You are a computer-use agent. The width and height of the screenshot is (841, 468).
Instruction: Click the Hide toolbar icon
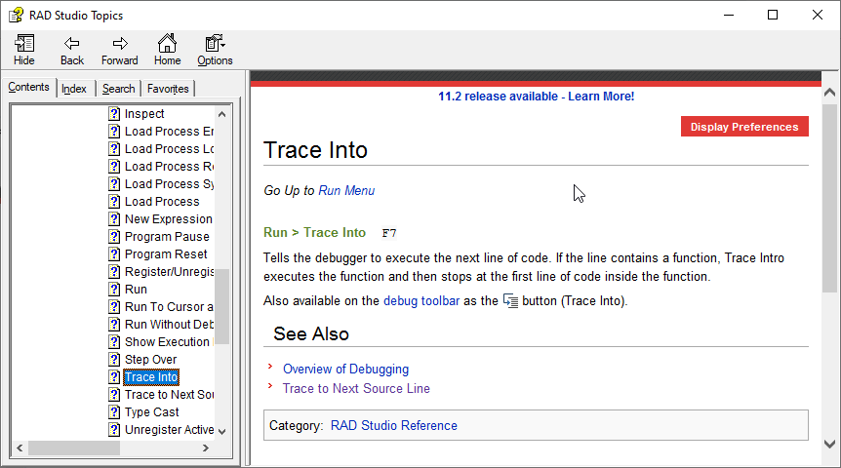pyautogui.click(x=24, y=44)
